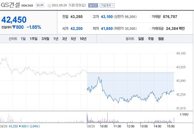
Task: Click the 저가 value 41,850
Action: (107, 28)
